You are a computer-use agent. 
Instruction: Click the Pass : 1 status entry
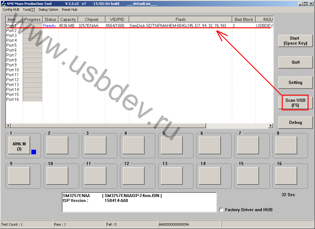point(79,224)
